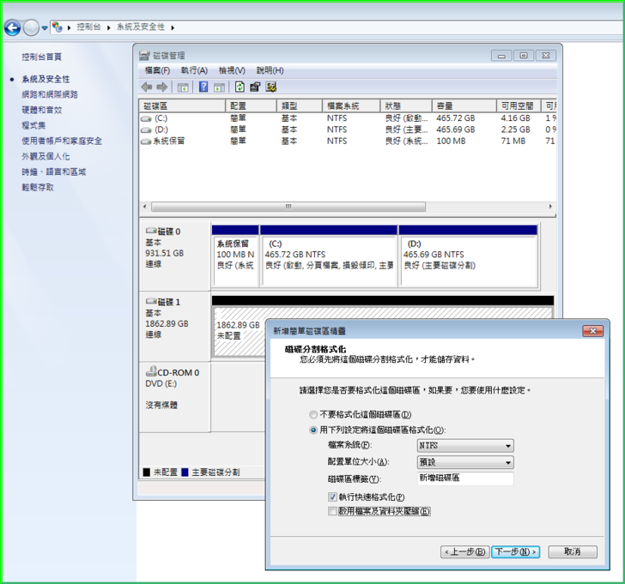The width and height of the screenshot is (625, 584).
Task: Enable the 啟用檔案及資料夾壓縮 checkbox
Action: 332,511
